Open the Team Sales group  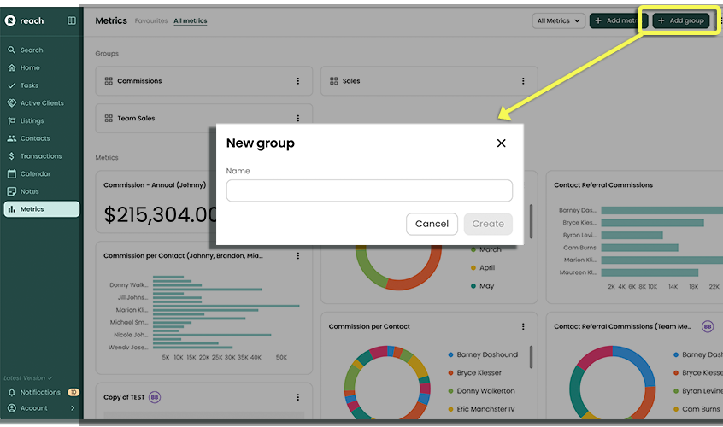pos(136,119)
